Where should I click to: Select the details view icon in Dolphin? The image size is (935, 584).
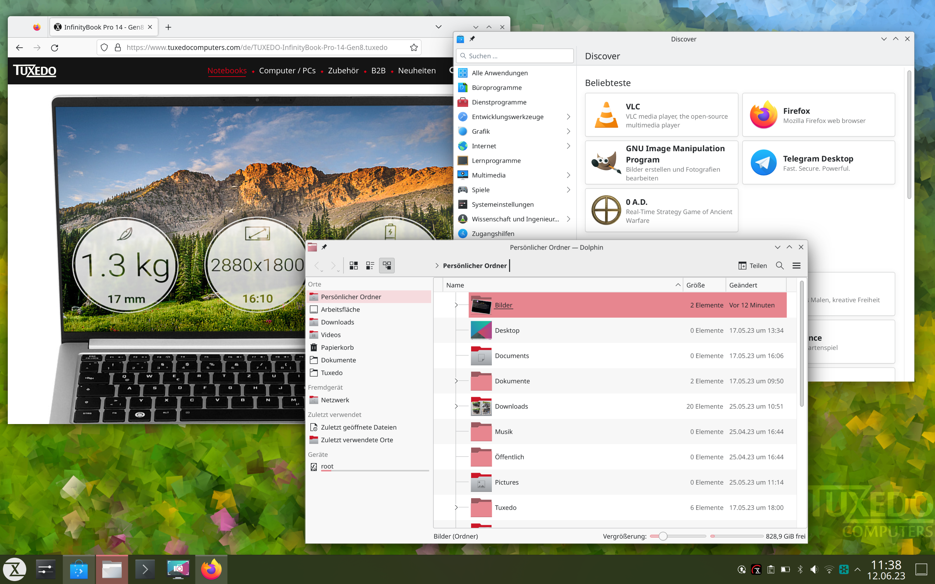pyautogui.click(x=370, y=265)
